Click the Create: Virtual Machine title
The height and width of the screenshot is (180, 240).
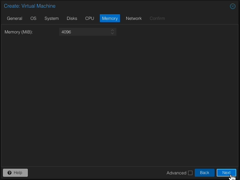(30, 6)
